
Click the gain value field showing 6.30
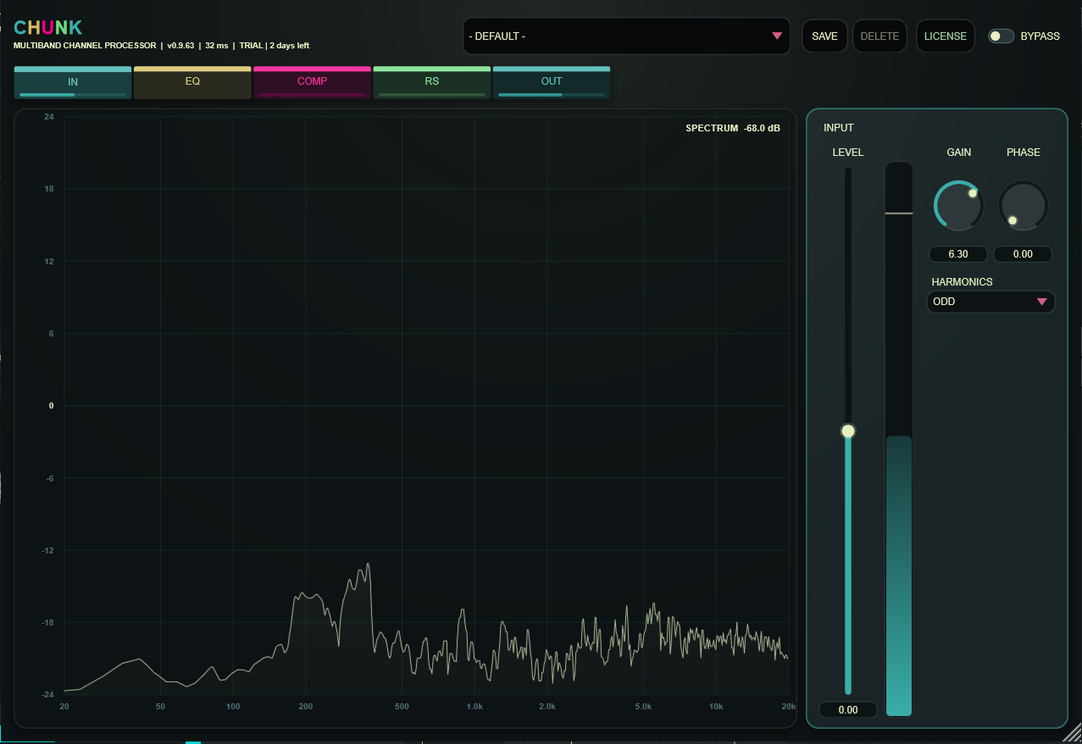coord(958,254)
